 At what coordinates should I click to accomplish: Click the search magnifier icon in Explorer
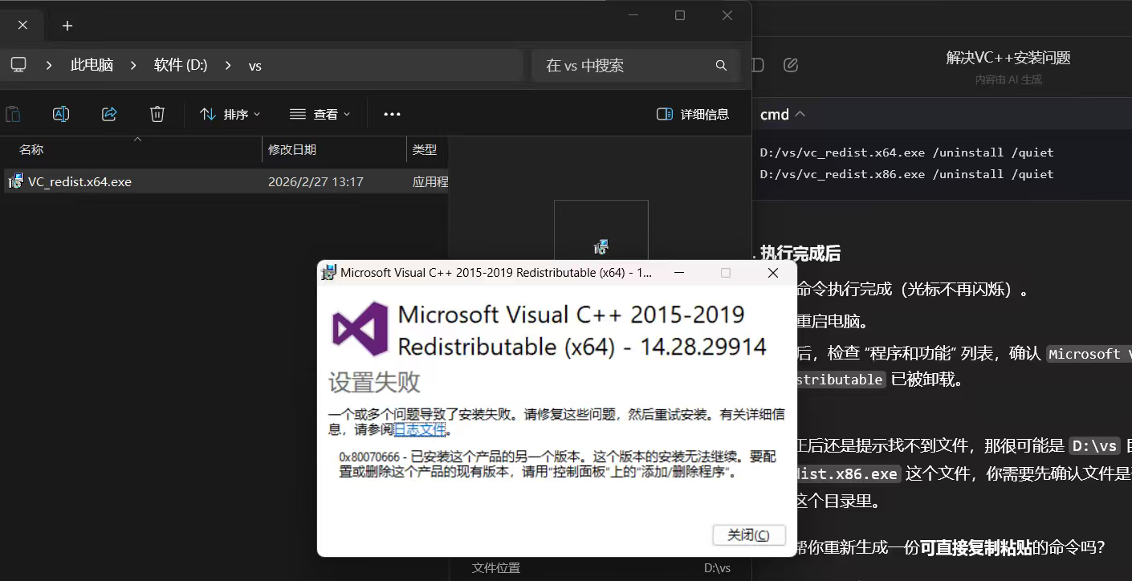point(721,66)
